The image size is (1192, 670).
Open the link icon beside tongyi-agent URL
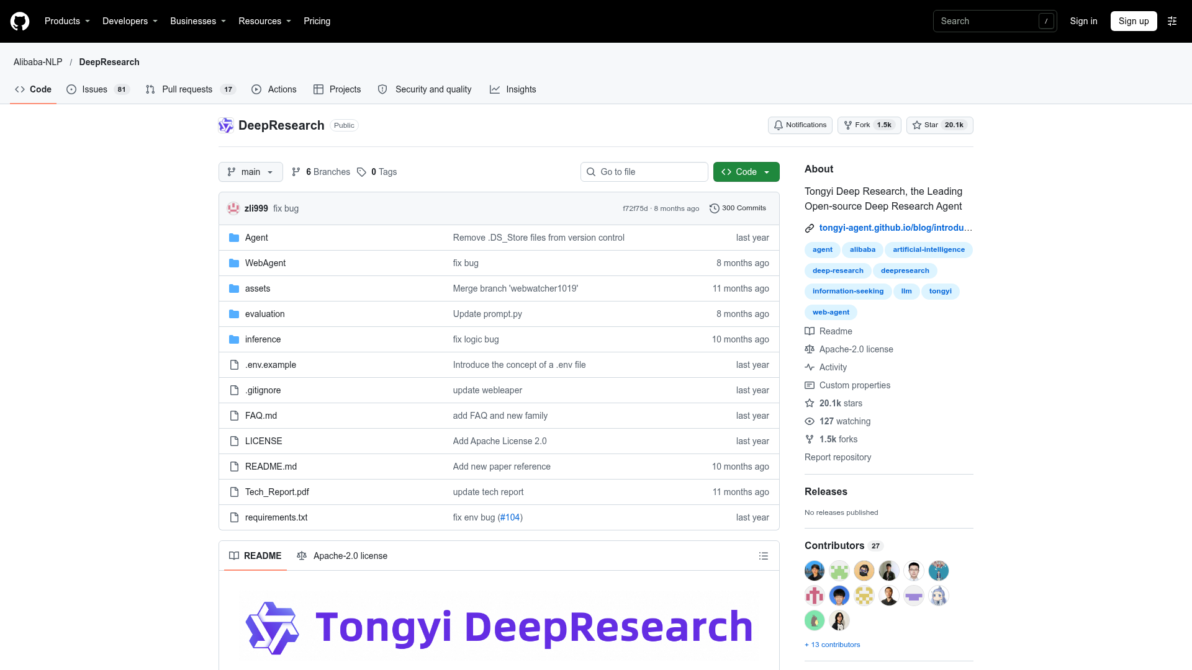click(x=810, y=228)
